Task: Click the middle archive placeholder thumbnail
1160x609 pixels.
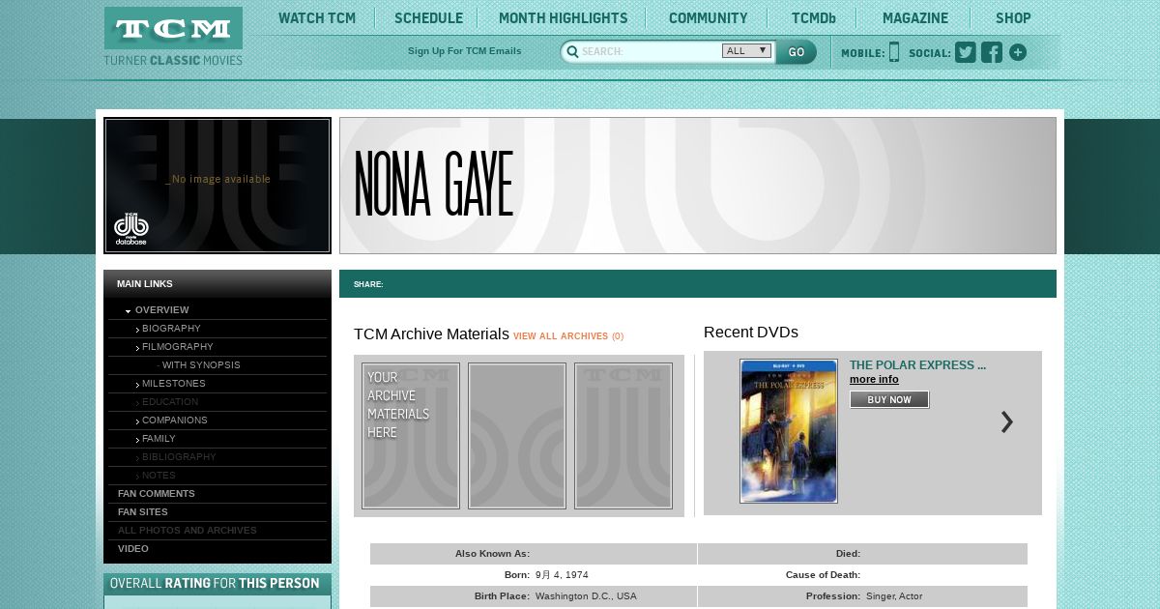Action: point(517,436)
